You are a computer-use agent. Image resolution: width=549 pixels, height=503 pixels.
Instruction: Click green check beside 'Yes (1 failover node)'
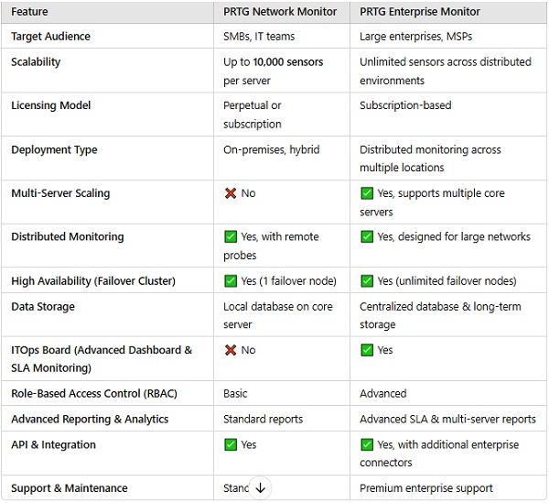click(x=231, y=280)
